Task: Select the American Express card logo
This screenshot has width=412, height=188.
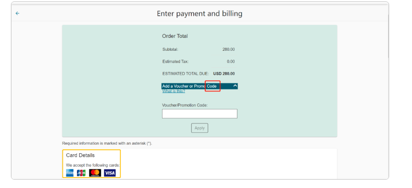Action: (70, 173)
